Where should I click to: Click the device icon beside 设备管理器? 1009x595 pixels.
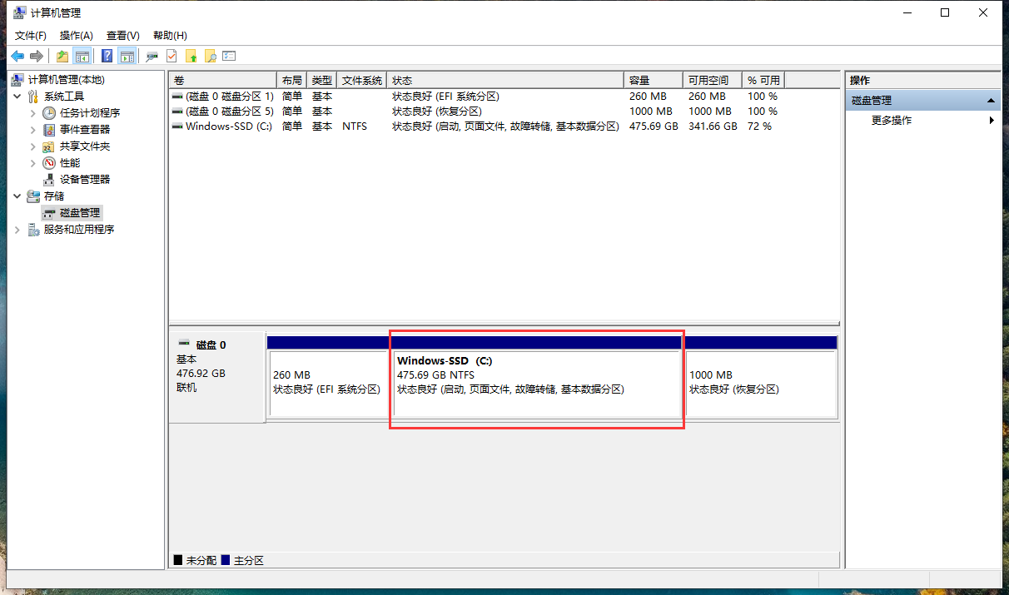coord(50,180)
